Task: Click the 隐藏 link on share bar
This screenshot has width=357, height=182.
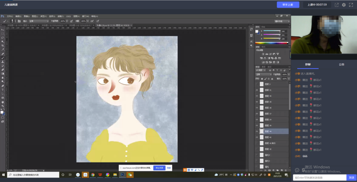Action: tap(169, 168)
